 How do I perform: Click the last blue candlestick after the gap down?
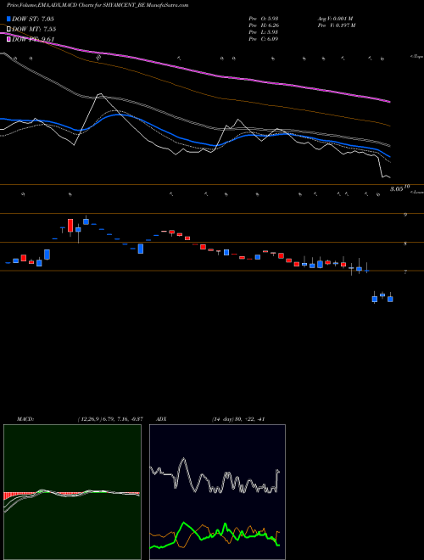point(390,299)
